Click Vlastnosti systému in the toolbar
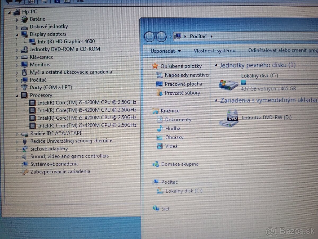This screenshot has width=318, height=239. [214, 51]
